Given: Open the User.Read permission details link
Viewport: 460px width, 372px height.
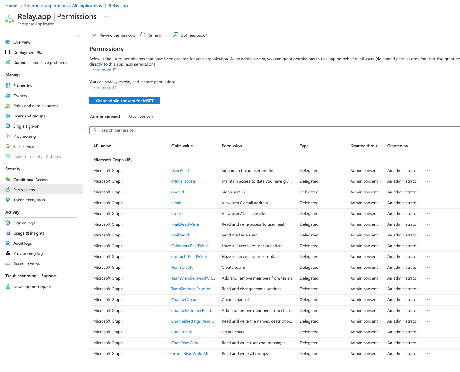Looking at the screenshot, I should pyautogui.click(x=180, y=170).
